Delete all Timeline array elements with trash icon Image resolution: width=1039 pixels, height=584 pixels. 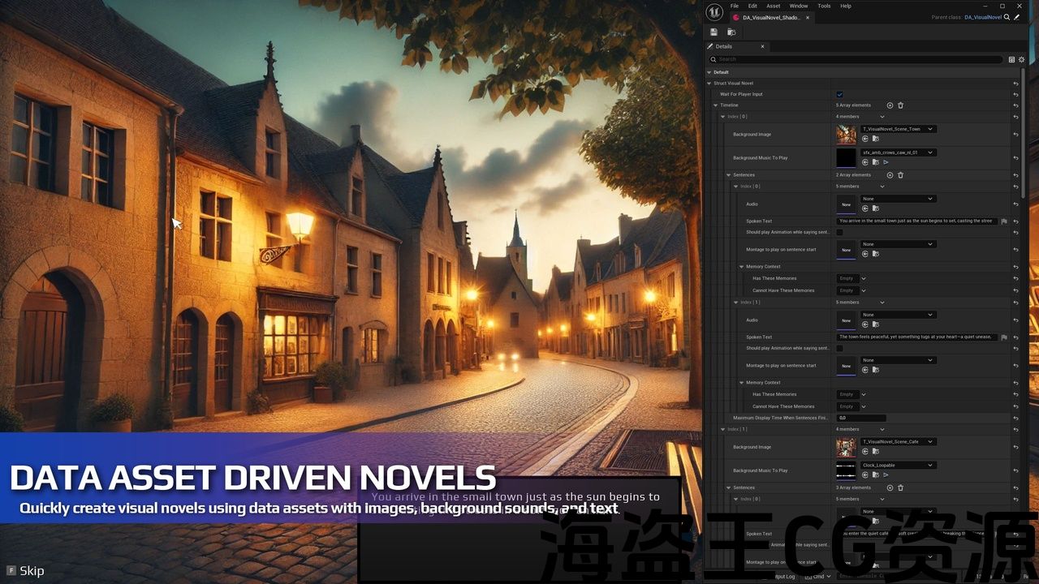pyautogui.click(x=900, y=105)
